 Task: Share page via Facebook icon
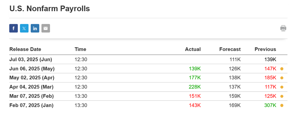(x=13, y=28)
